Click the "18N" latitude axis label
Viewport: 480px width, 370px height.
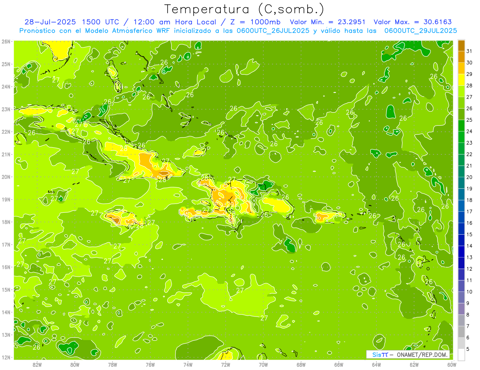[x=6, y=222]
